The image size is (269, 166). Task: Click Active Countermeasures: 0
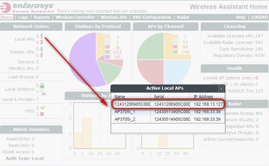point(230,139)
